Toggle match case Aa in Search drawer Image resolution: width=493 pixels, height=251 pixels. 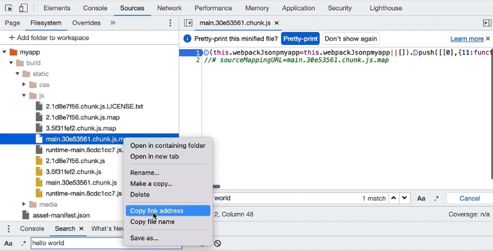8,243
